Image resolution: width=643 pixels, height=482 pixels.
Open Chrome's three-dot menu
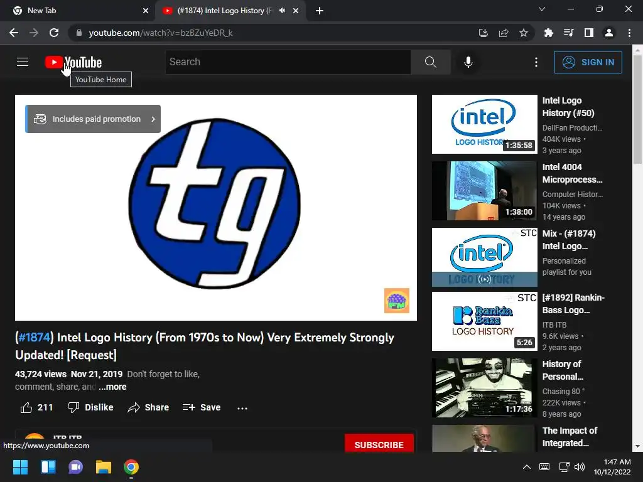coord(629,33)
